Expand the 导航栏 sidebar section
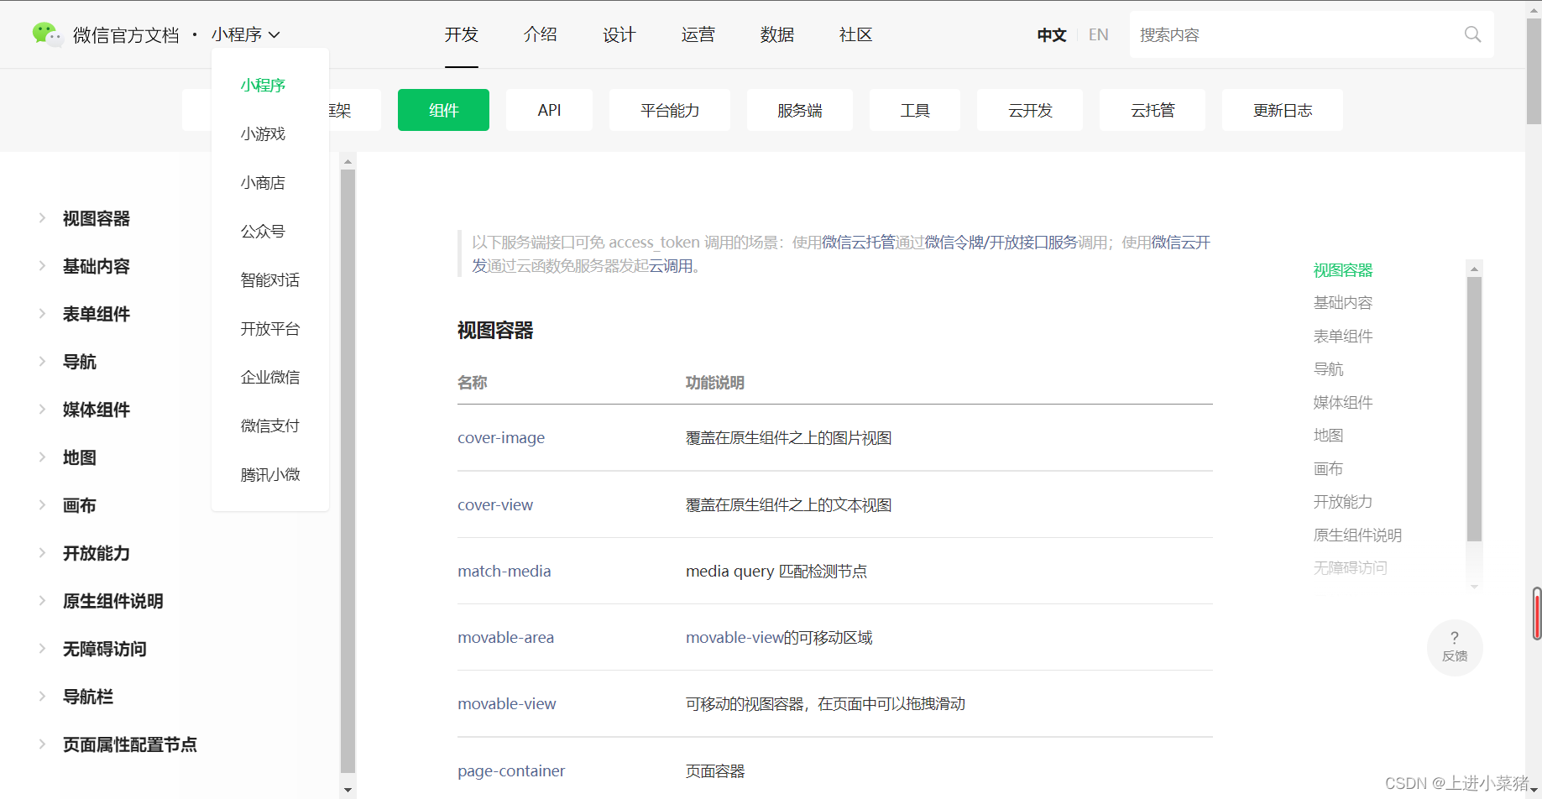The image size is (1542, 799). [42, 697]
